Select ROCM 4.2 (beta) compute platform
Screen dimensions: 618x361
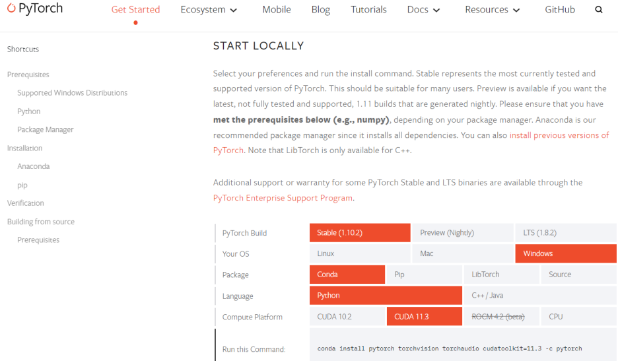501,317
